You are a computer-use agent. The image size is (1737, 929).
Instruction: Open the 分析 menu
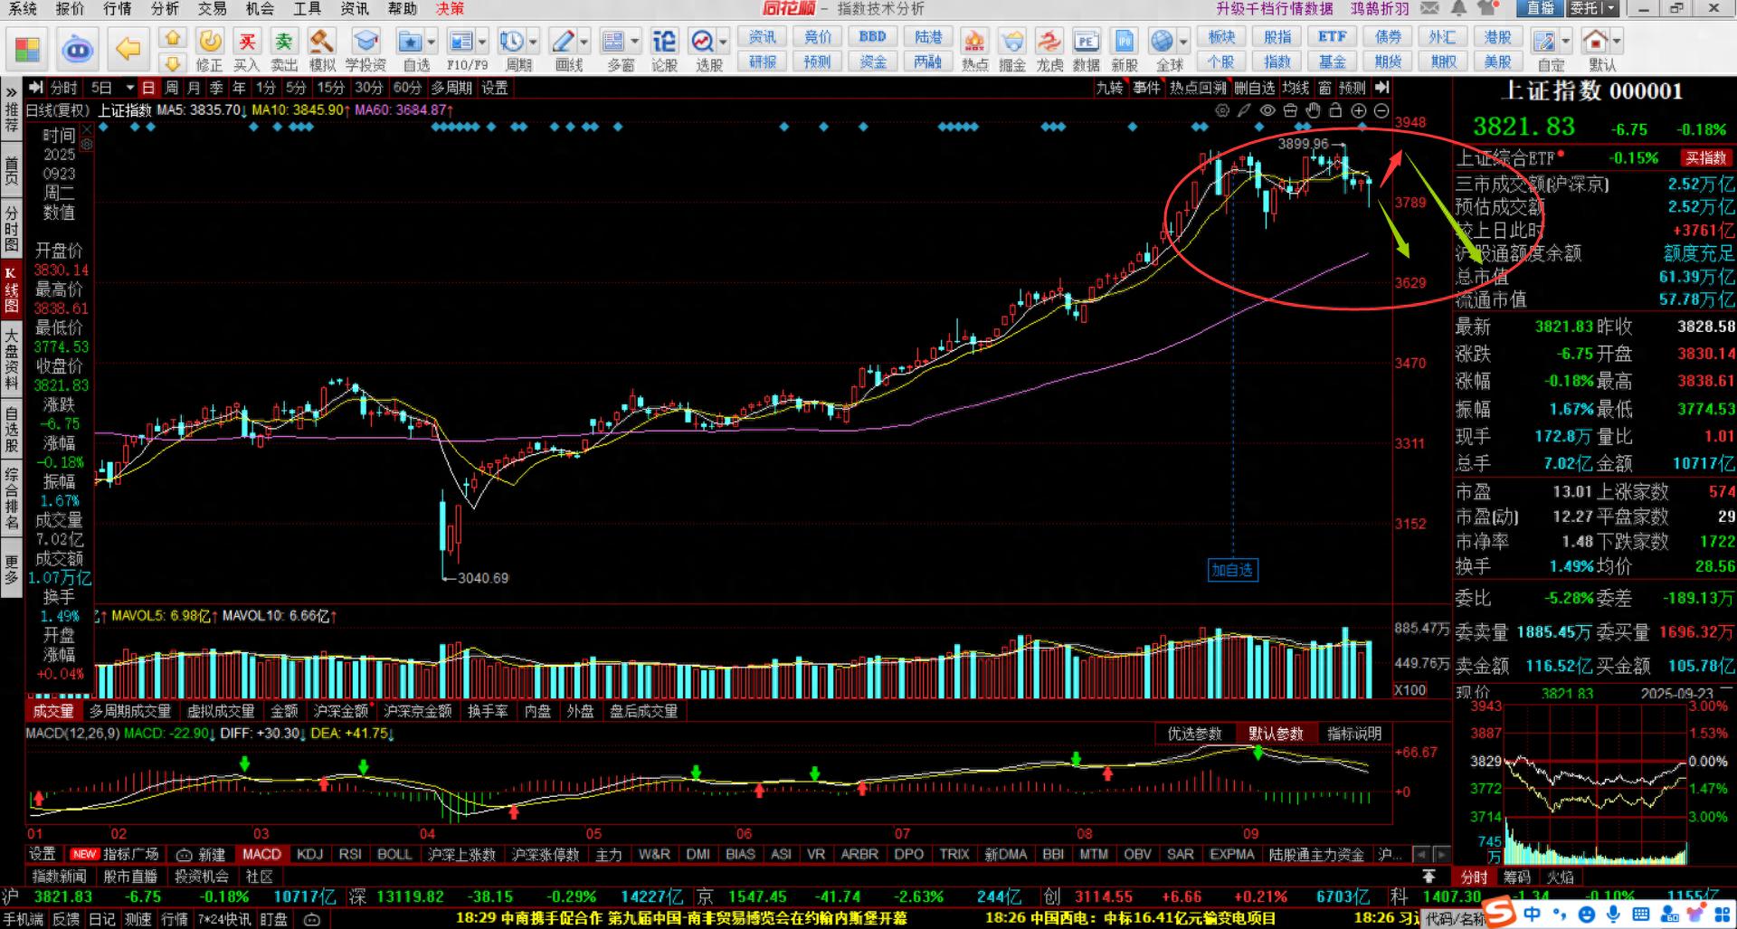click(165, 8)
